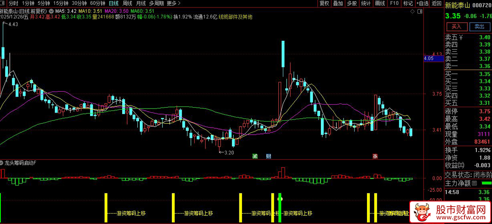The width and height of the screenshot is (492, 224).
Task: Click the 买一 3.35 bid row
Action: point(468,74)
